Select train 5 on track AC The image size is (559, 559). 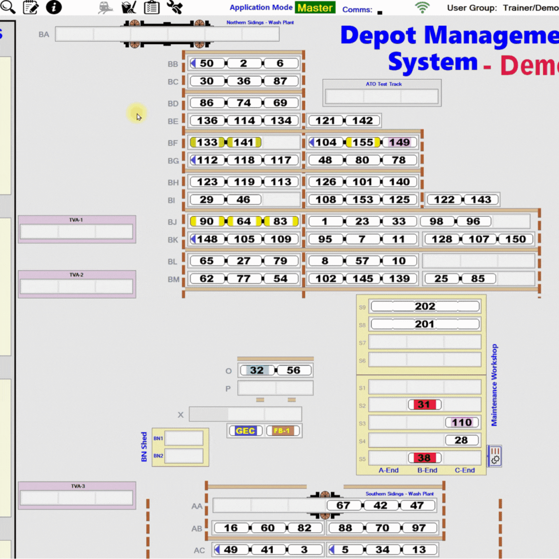click(345, 550)
